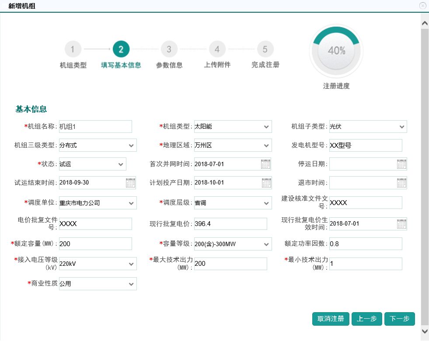Viewport: 429px width, 341px height.
Task: Jump to step 4 上传附件
Action: point(217,49)
